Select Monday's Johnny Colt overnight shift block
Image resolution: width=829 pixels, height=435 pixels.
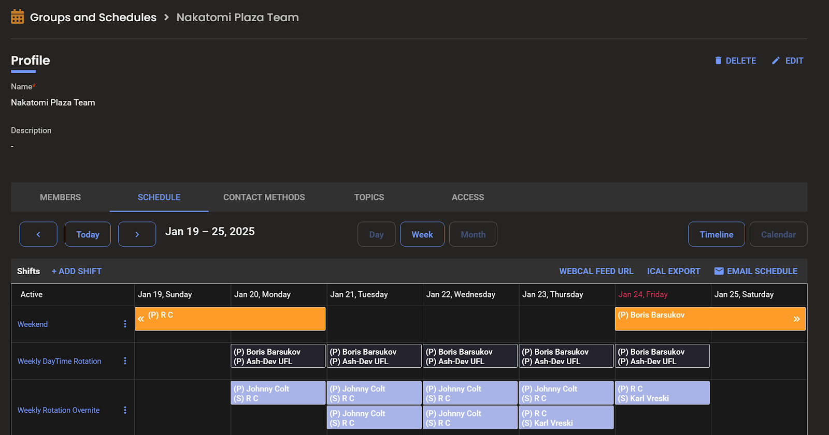pyautogui.click(x=278, y=393)
